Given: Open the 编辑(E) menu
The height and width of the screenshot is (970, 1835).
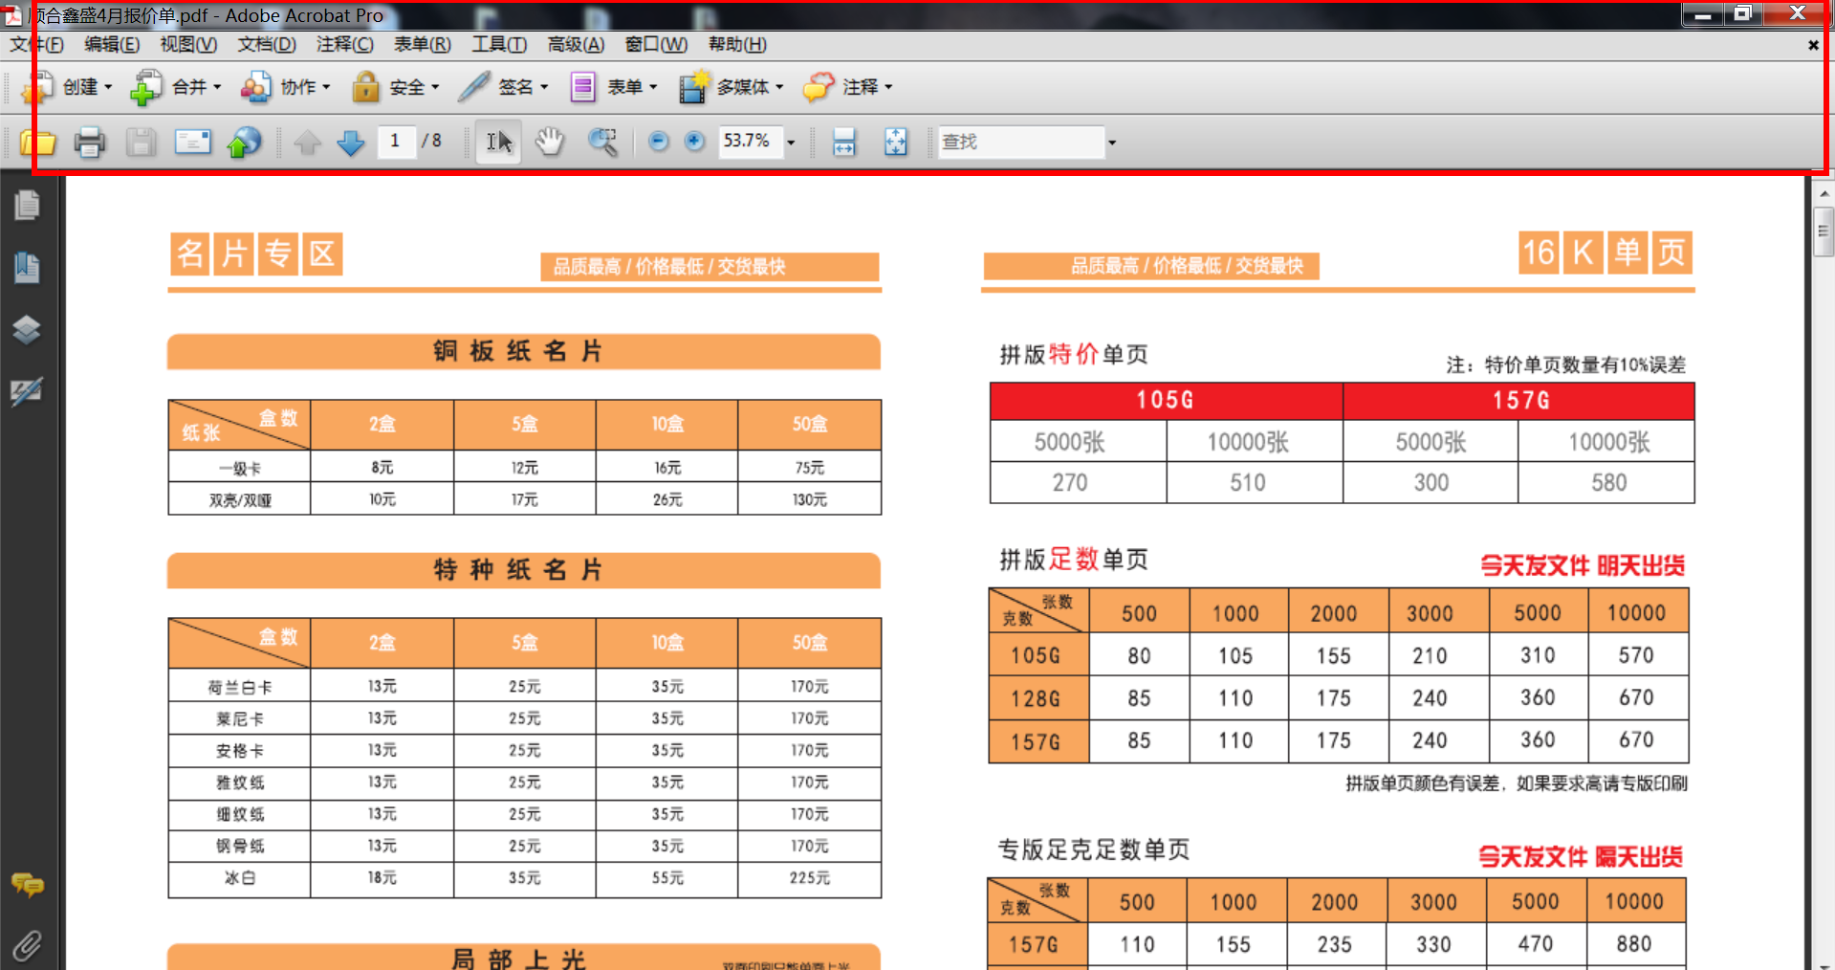Looking at the screenshot, I should [111, 45].
